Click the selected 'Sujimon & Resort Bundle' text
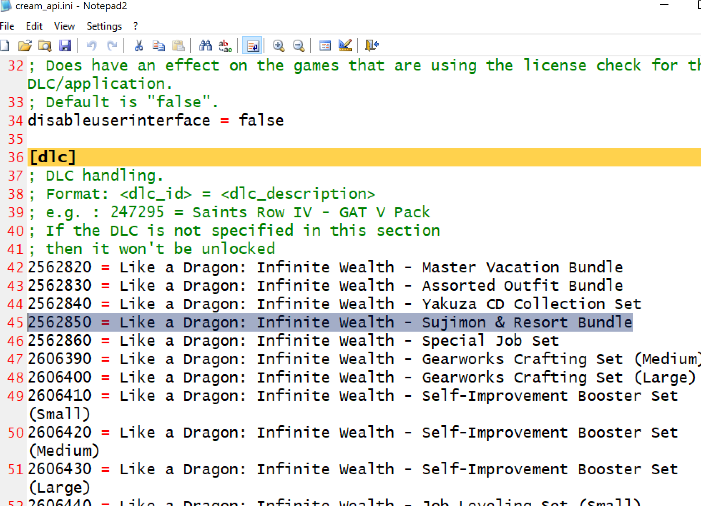 point(527,322)
